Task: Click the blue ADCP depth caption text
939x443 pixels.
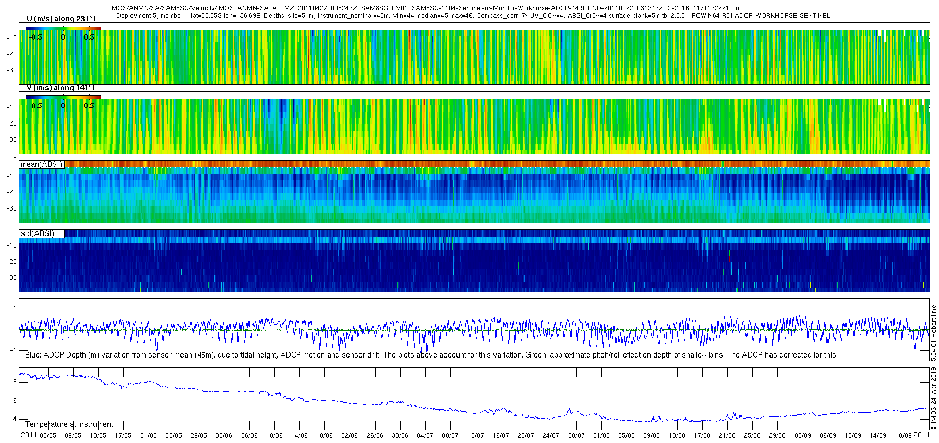Action: 431,355
